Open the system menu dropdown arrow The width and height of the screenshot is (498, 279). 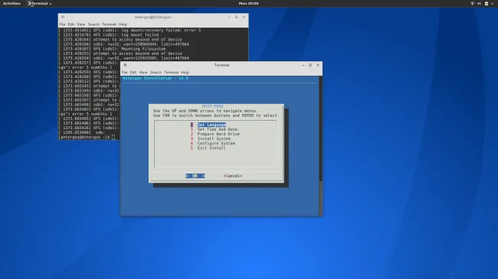[x=493, y=4]
